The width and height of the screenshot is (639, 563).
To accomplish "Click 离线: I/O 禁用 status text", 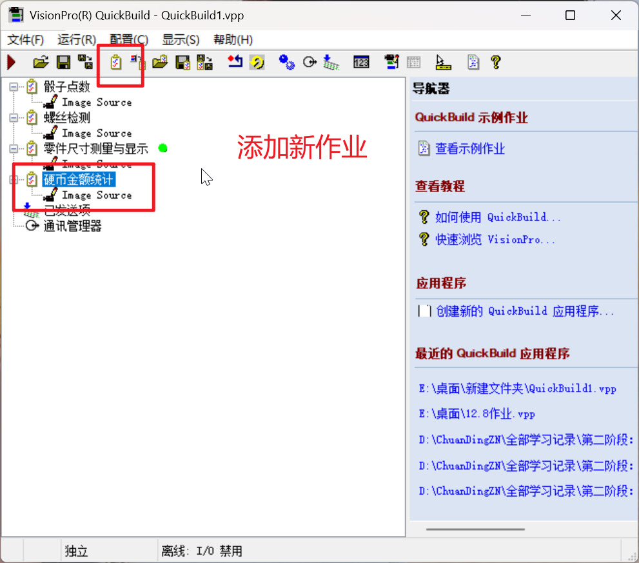I will (202, 551).
